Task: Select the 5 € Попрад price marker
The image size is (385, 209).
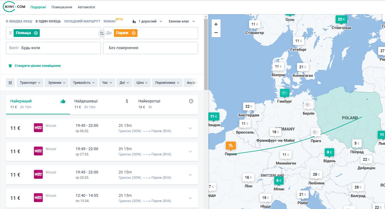Action: 357,144
